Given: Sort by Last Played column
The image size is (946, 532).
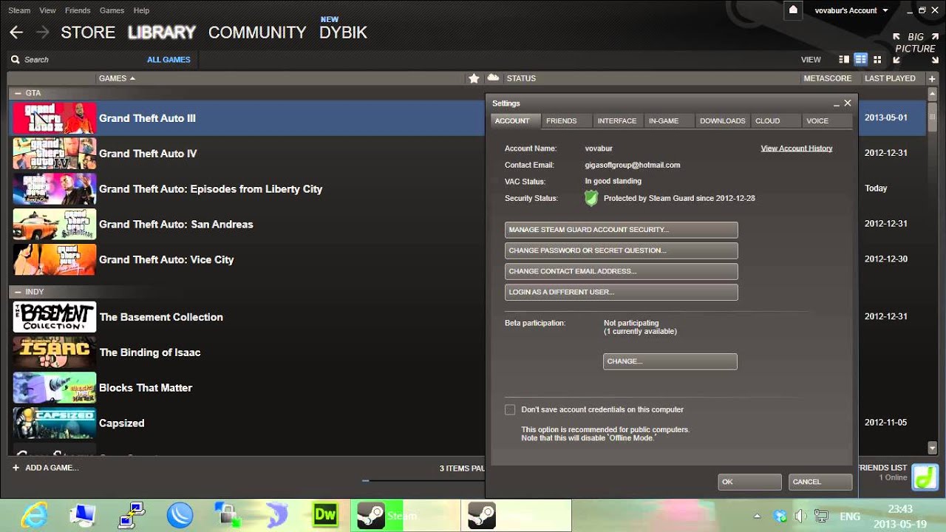Looking at the screenshot, I should coord(890,78).
